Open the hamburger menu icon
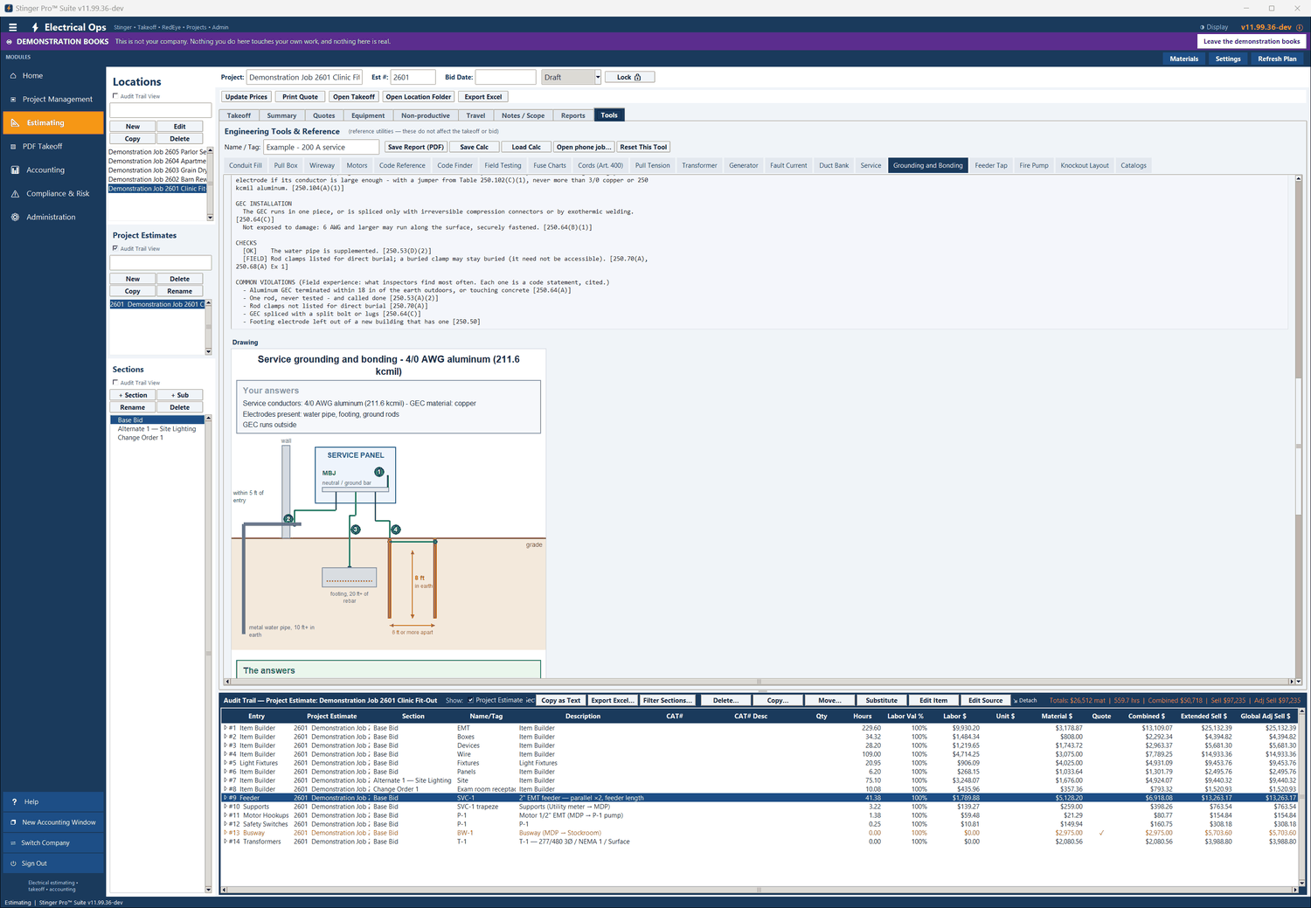 tap(12, 27)
